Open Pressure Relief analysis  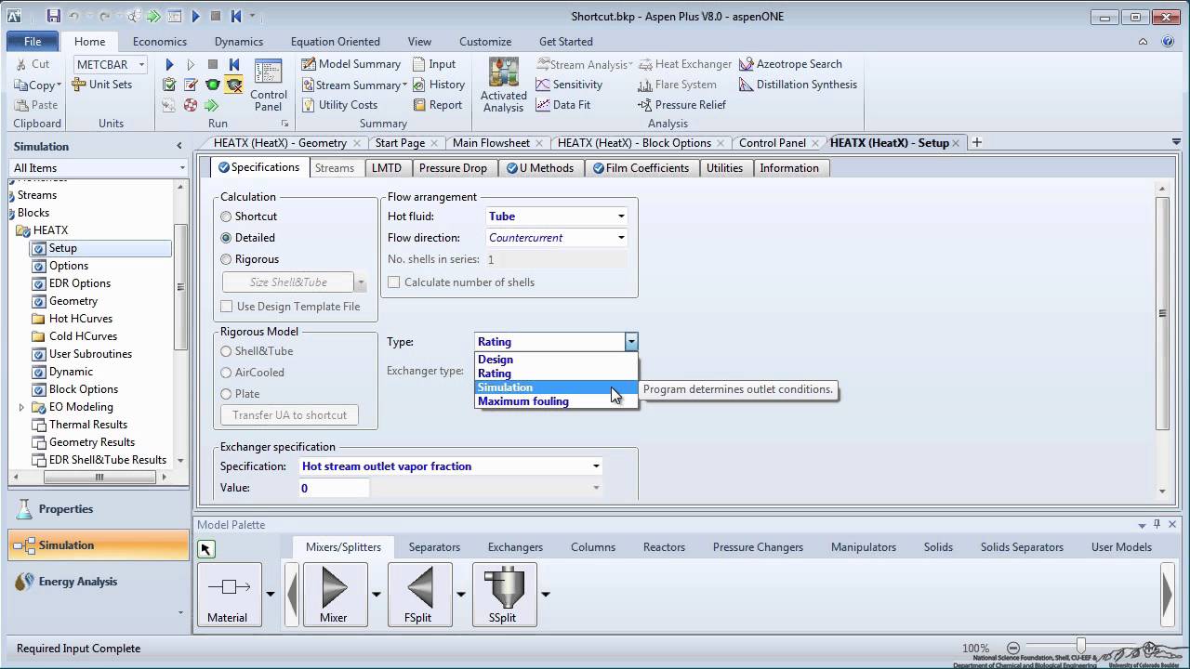pos(682,105)
